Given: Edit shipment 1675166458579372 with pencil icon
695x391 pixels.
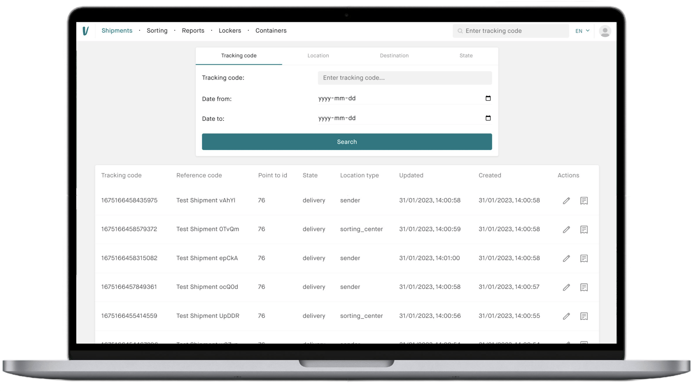Looking at the screenshot, I should [x=566, y=229].
